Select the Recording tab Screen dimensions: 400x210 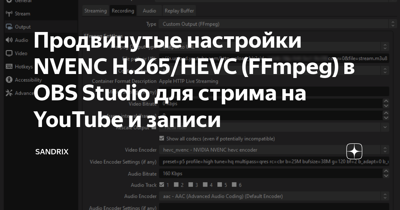(123, 10)
